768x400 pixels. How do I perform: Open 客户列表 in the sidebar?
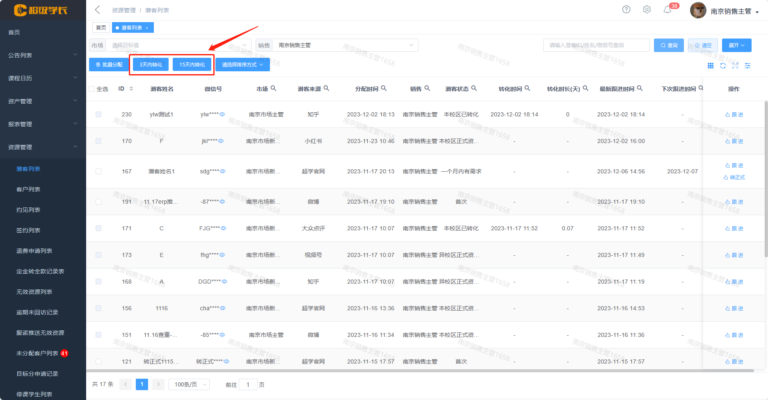28,189
